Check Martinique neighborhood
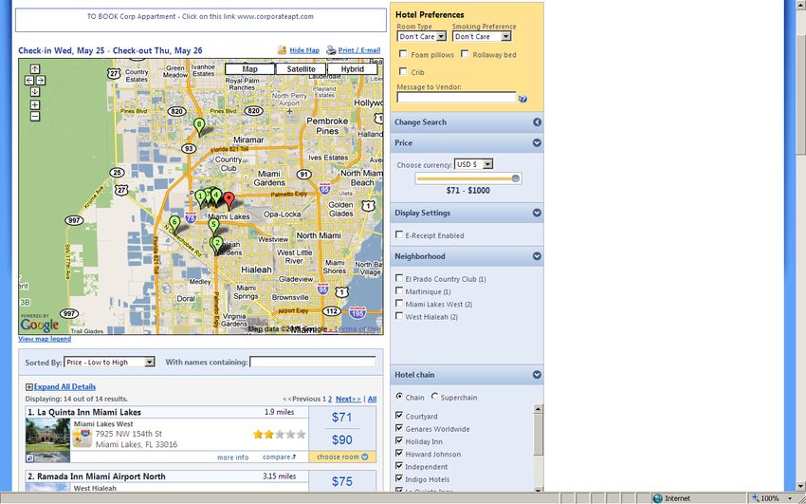806x504 pixels. tap(399, 290)
